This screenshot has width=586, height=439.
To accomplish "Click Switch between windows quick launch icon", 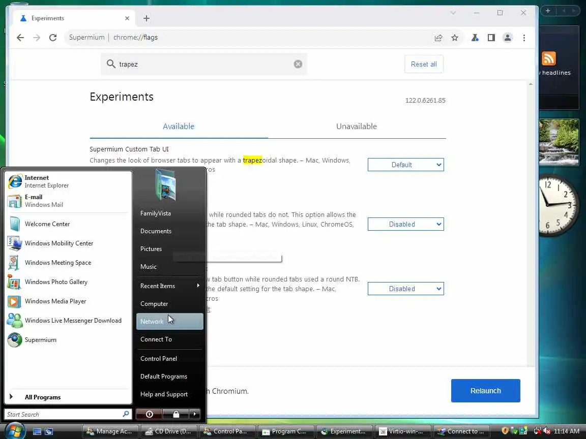I will tap(49, 431).
